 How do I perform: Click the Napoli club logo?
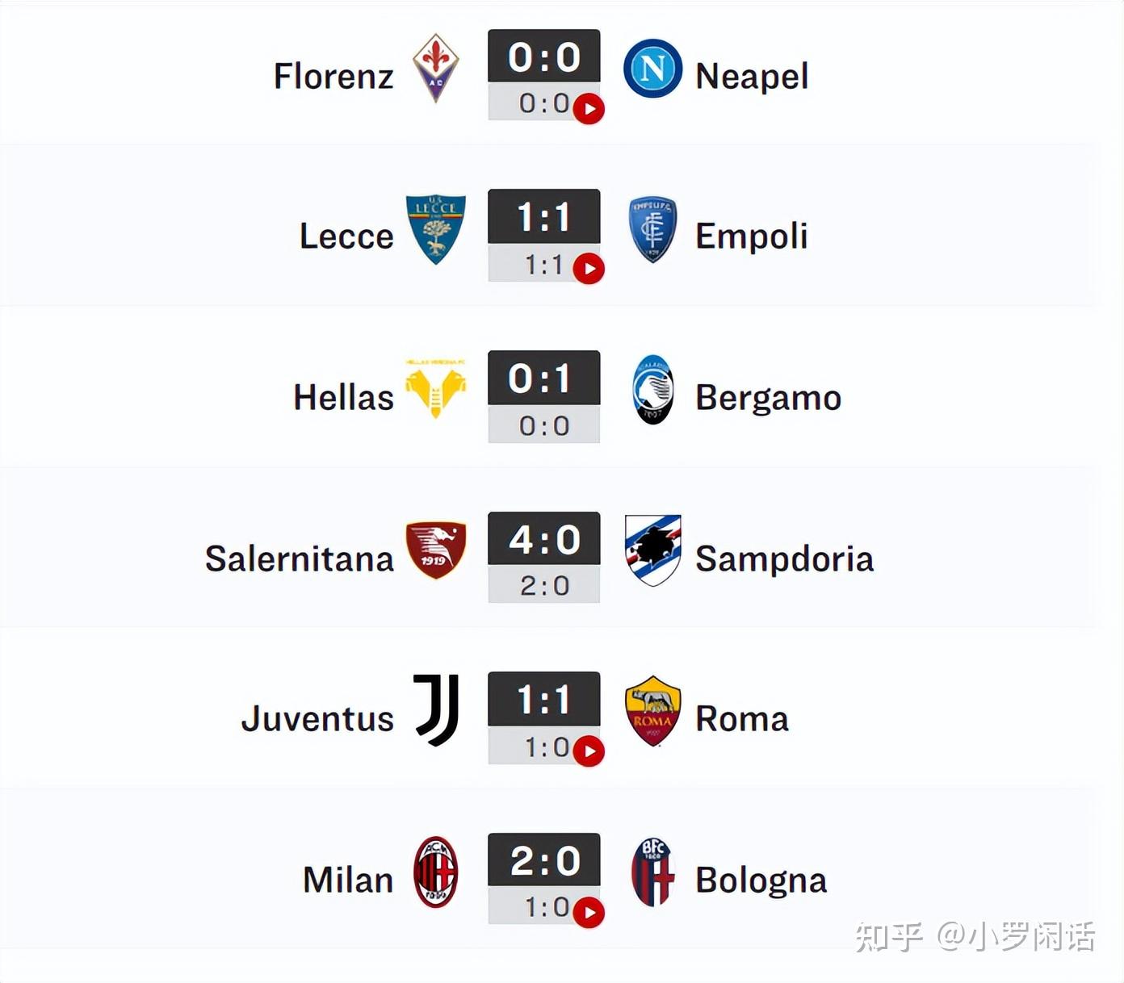[652, 69]
